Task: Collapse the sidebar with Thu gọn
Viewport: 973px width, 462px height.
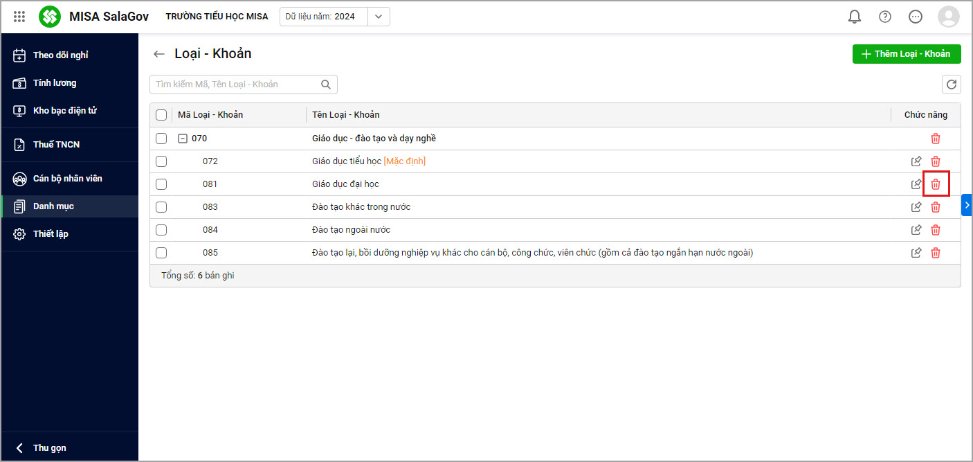Action: pyautogui.click(x=49, y=448)
